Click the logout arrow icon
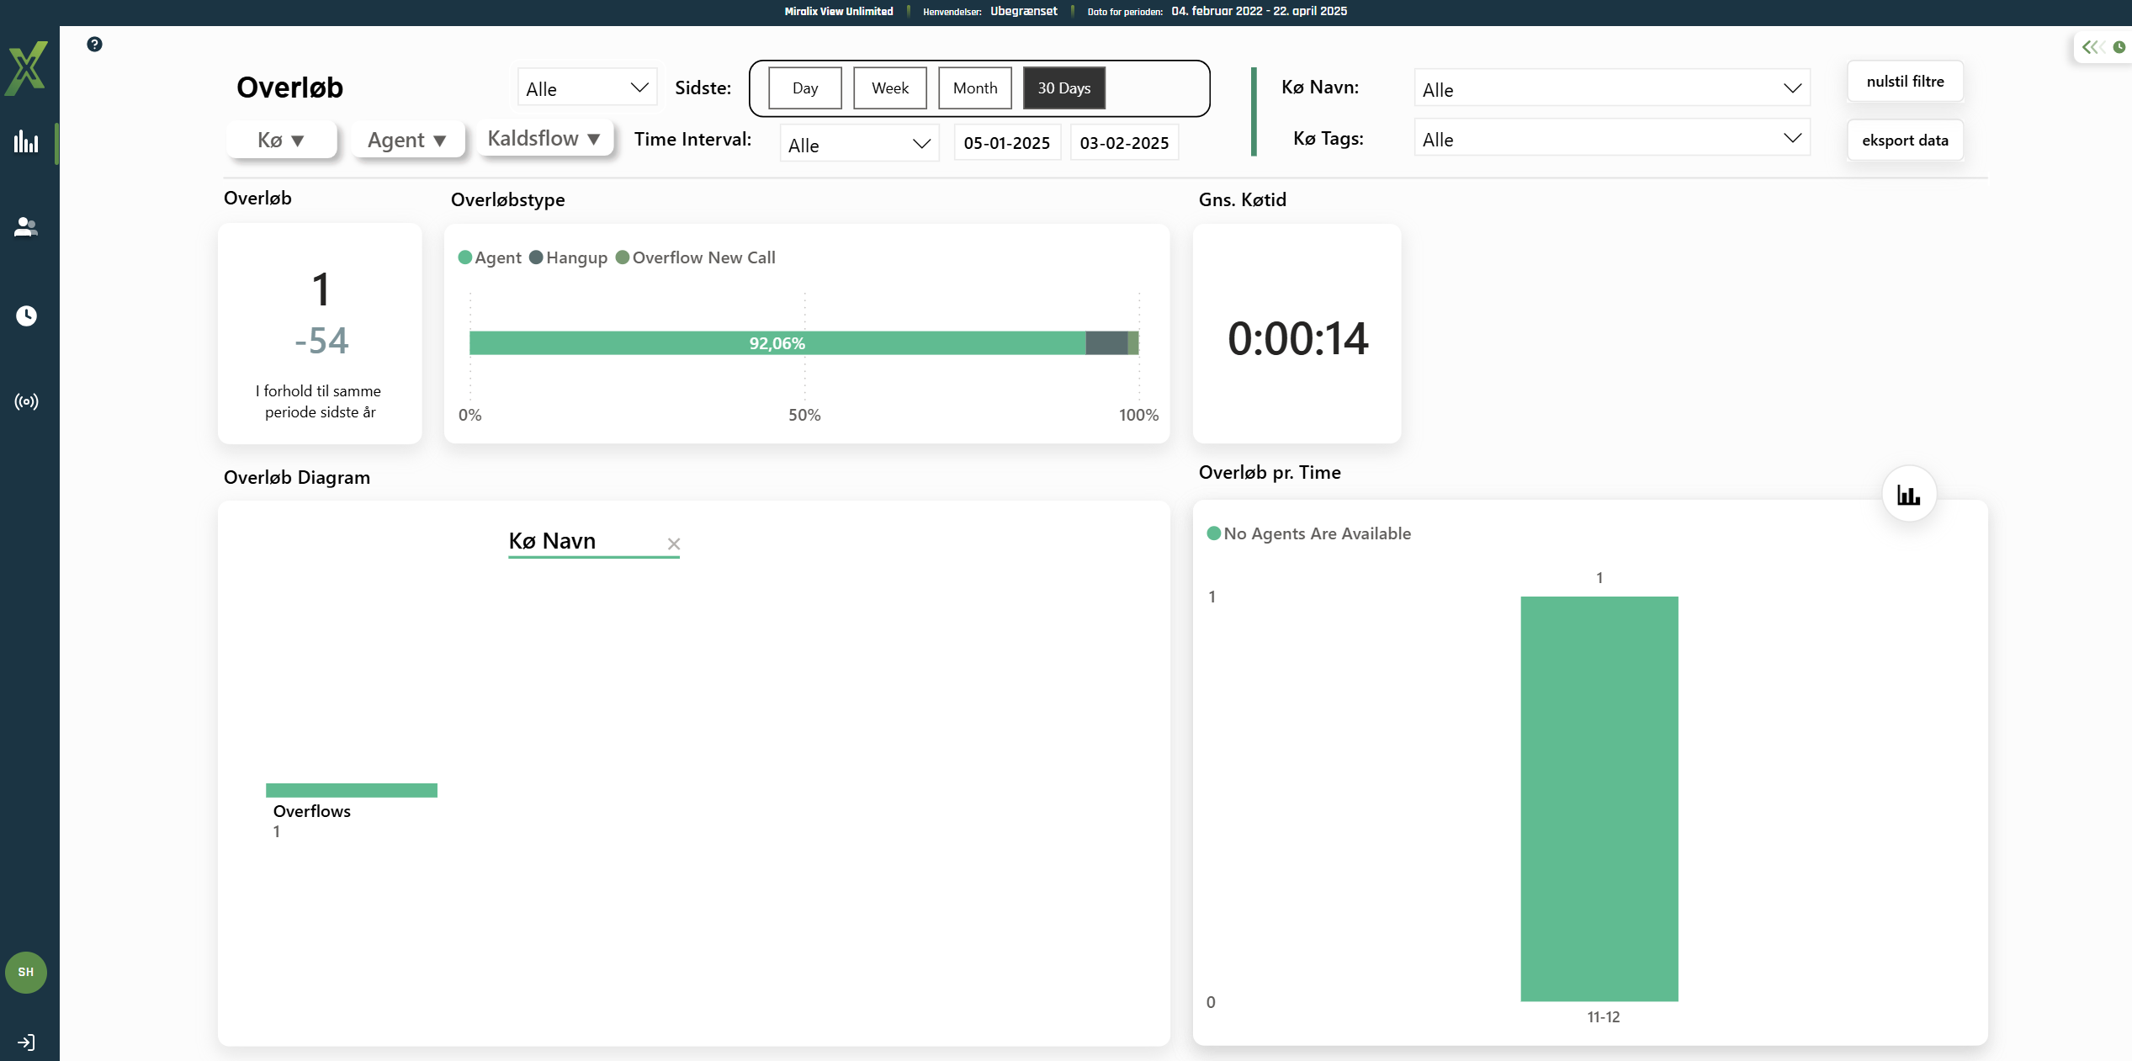Viewport: 2132px width, 1061px height. [x=26, y=1042]
